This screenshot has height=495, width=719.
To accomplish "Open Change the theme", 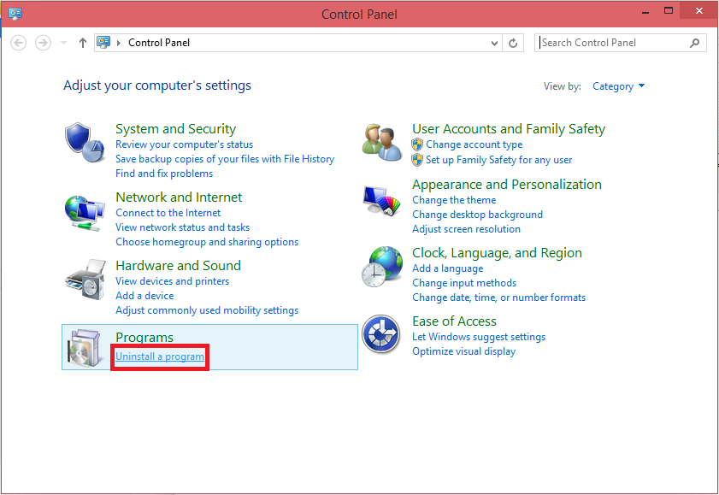I will [x=454, y=199].
